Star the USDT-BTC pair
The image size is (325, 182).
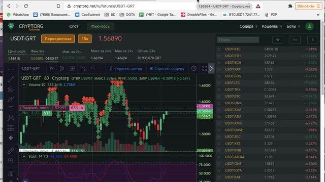pyautogui.click(x=219, y=49)
